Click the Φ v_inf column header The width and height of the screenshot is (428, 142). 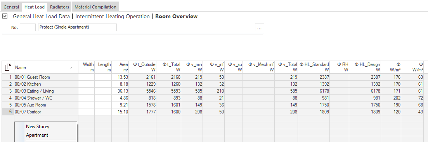(x=214, y=67)
